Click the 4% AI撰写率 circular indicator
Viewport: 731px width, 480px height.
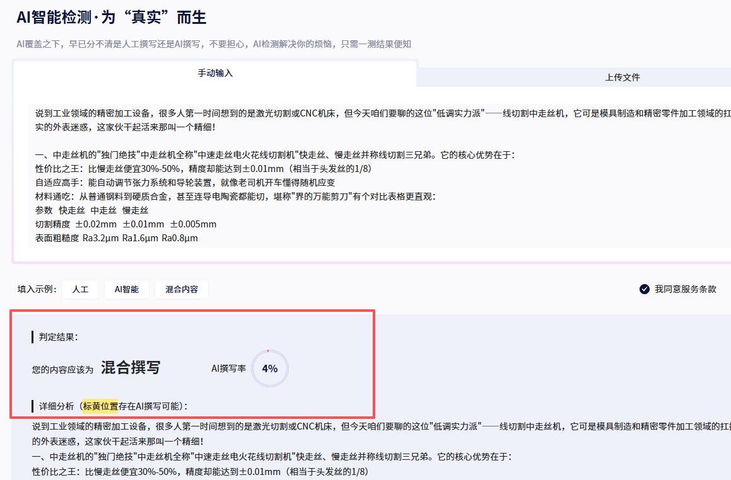269,369
